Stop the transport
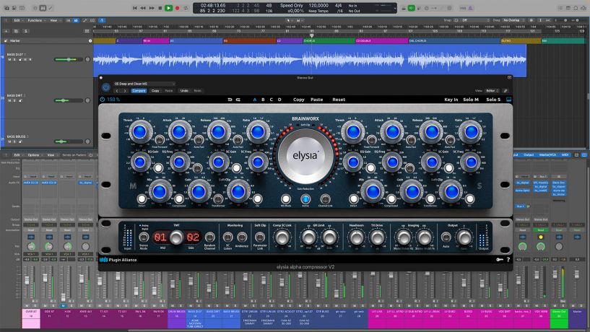 (x=160, y=8)
